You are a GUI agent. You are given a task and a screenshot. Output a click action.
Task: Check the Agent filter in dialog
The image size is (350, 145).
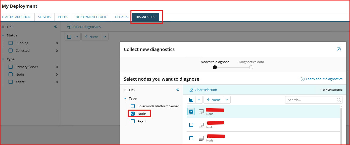[x=133, y=121]
